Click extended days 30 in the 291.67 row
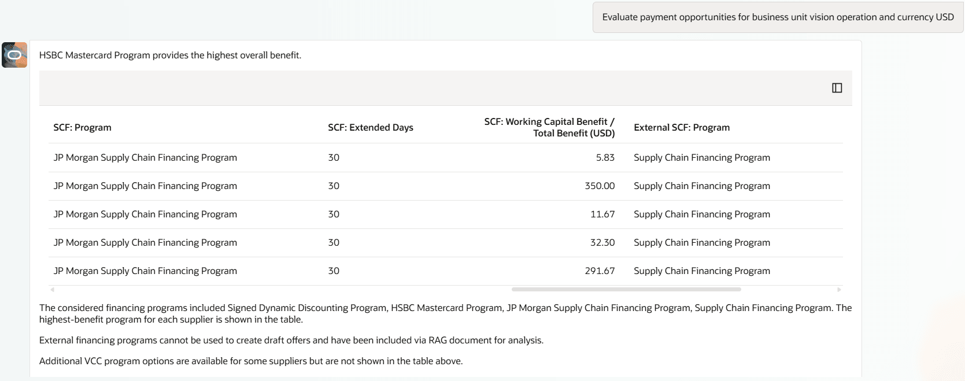The width and height of the screenshot is (965, 381). (334, 271)
